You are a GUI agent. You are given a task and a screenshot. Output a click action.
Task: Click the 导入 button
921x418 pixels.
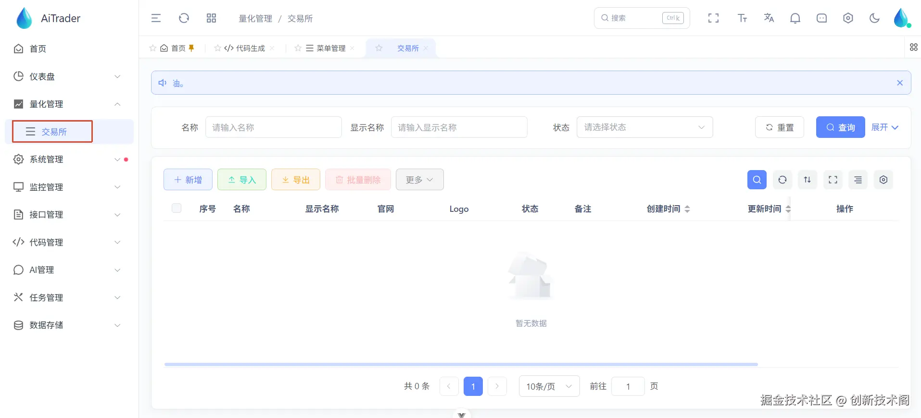point(242,180)
